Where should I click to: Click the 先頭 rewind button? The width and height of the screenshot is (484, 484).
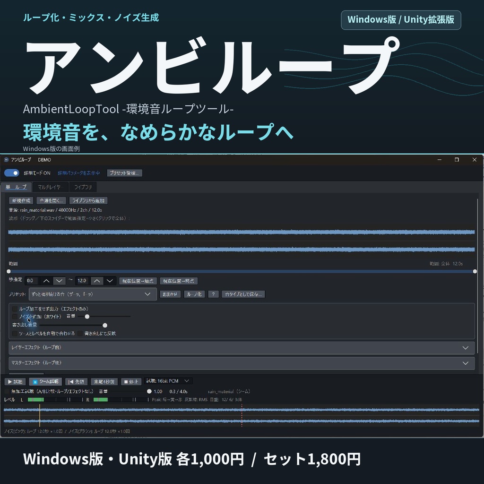point(76,382)
